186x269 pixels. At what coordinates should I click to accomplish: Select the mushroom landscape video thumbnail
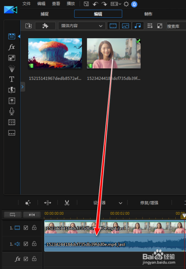click(x=55, y=53)
